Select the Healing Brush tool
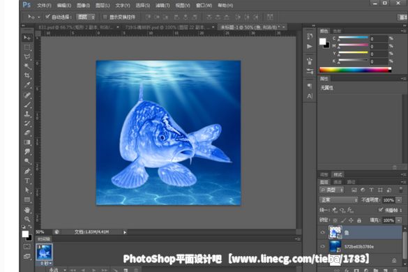Image resolution: width=408 pixels, height=272 pixels. [27, 96]
